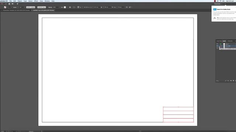Click the highlighted layer's thumbnail
Screen dimensions: 236x132
pos(224,46)
